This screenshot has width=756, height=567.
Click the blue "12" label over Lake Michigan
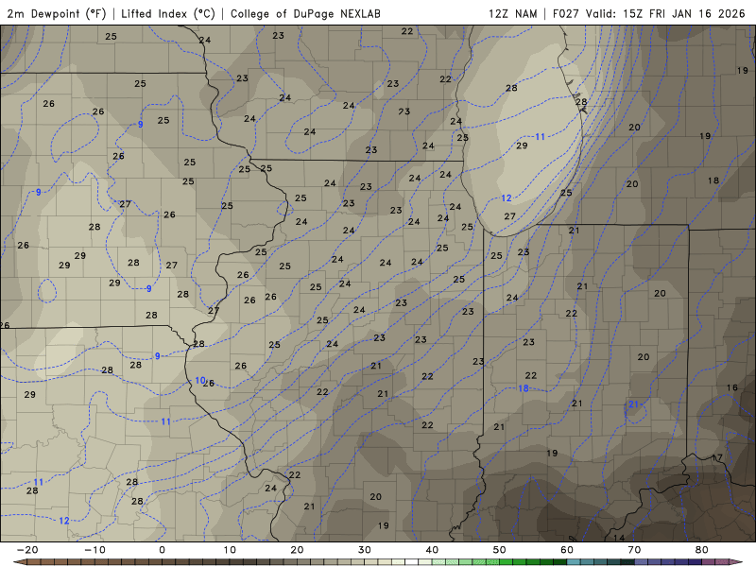[x=507, y=198]
